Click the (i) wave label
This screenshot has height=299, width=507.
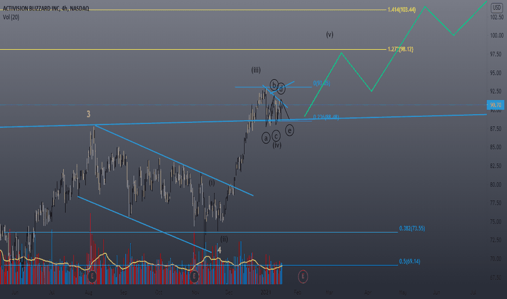coord(212,183)
